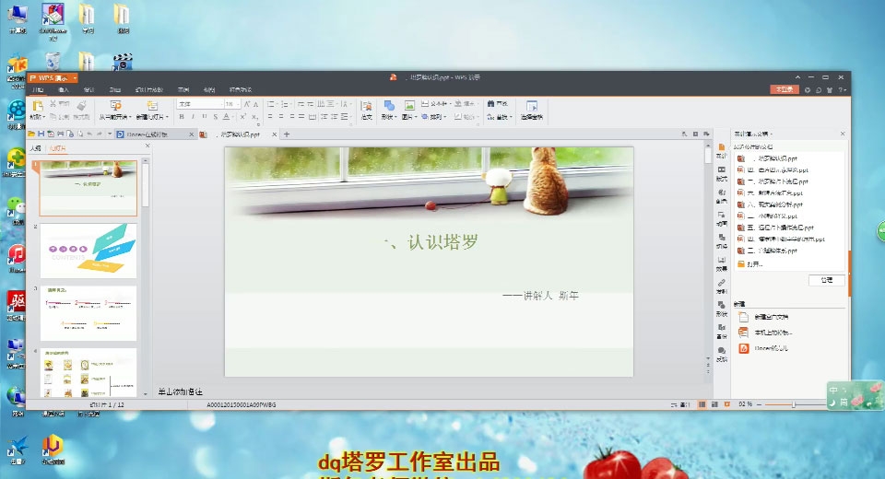Toggle Underline formatting
This screenshot has height=479, width=885.
(x=205, y=117)
